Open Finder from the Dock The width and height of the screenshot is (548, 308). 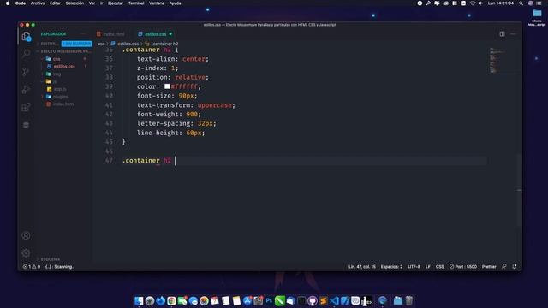139,300
